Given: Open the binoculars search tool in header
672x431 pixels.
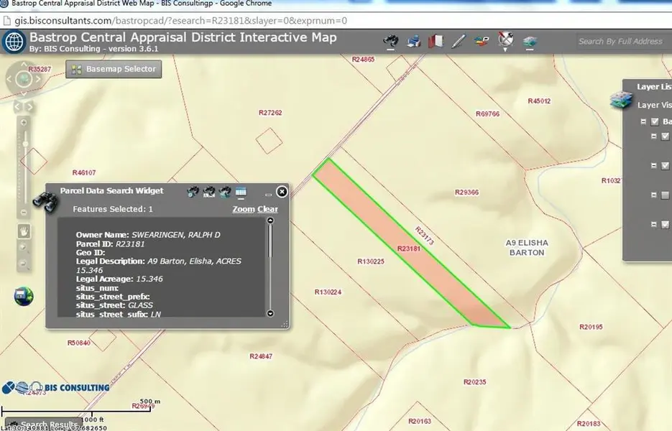Looking at the screenshot, I should 391,41.
